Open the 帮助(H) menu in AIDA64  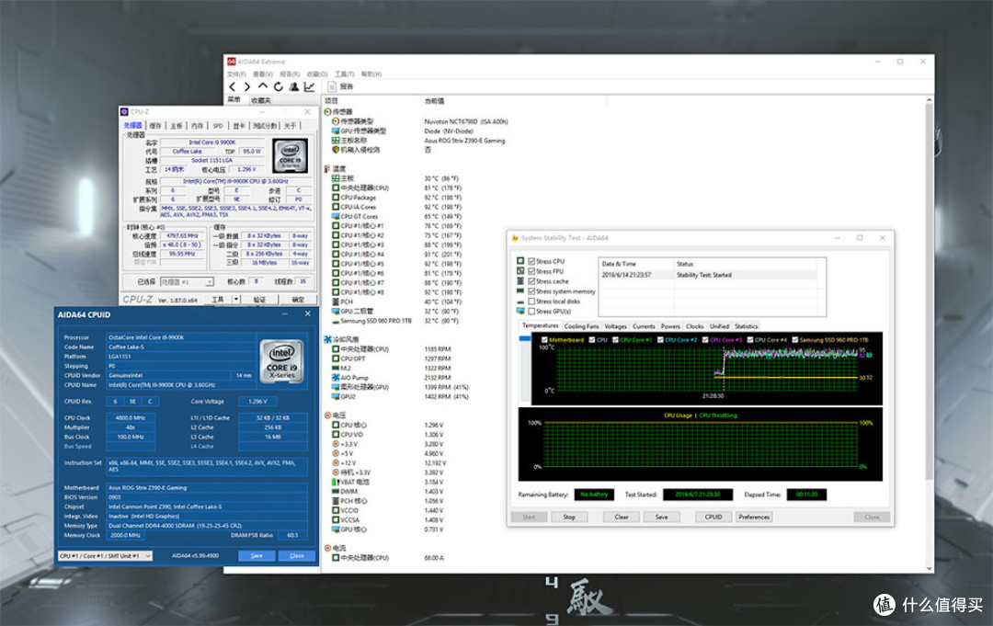371,74
